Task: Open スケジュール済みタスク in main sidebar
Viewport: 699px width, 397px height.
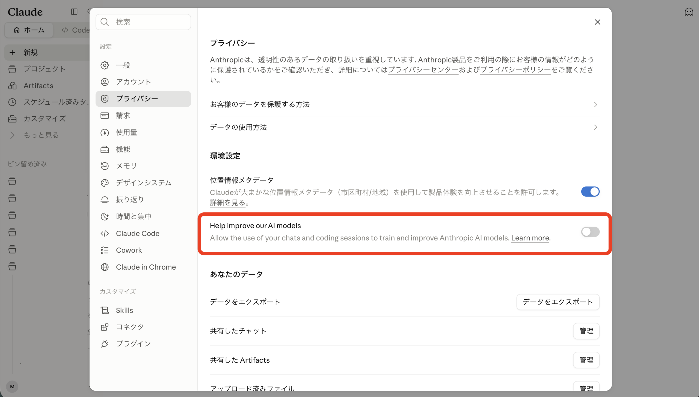Action: pyautogui.click(x=47, y=102)
